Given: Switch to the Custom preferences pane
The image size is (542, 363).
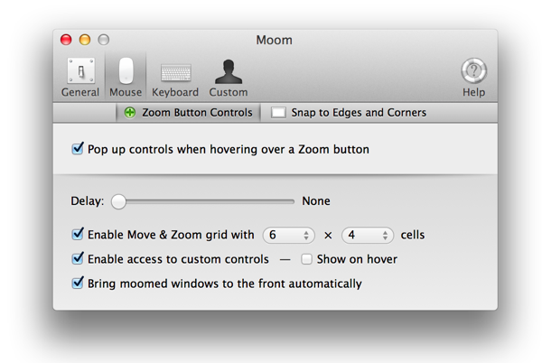Looking at the screenshot, I should (229, 79).
